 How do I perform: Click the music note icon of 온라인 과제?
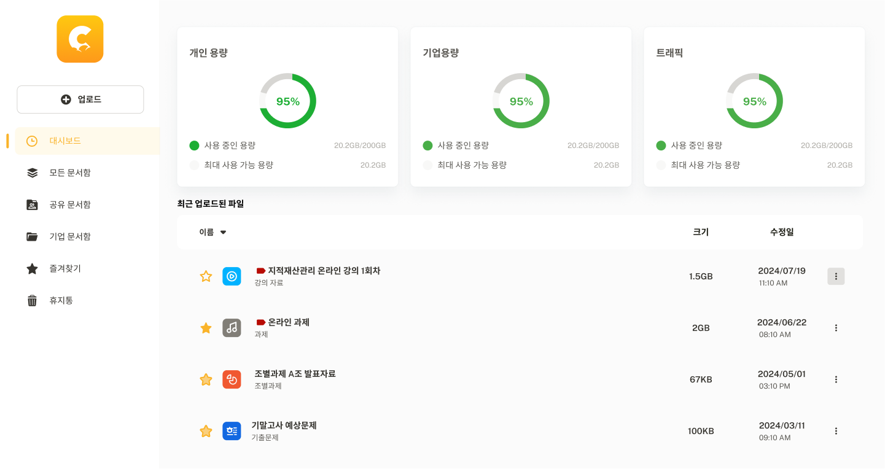click(232, 328)
